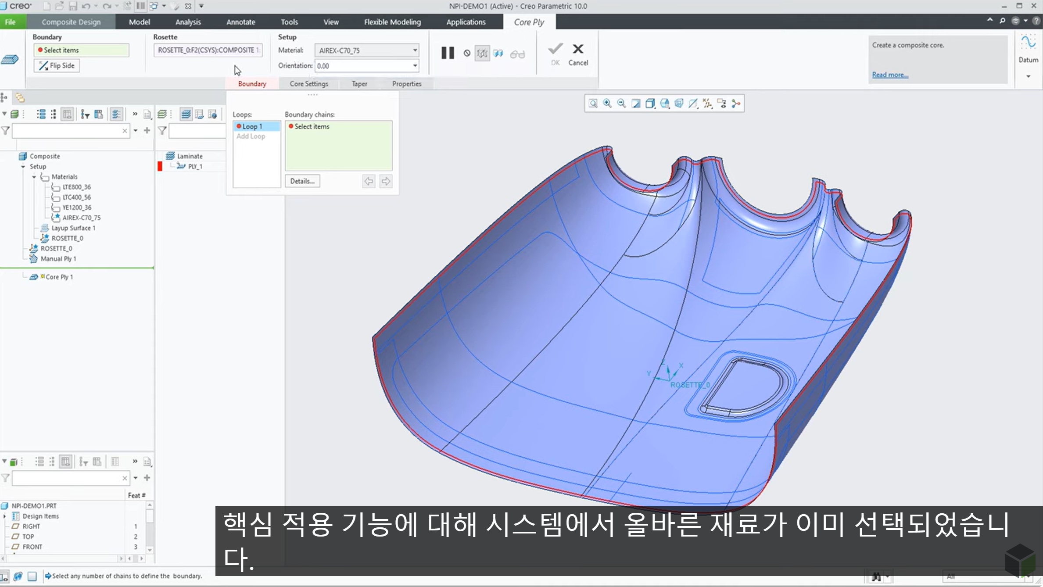The width and height of the screenshot is (1043, 587).
Task: Click the Zoom In magnifier icon
Action: click(x=607, y=104)
